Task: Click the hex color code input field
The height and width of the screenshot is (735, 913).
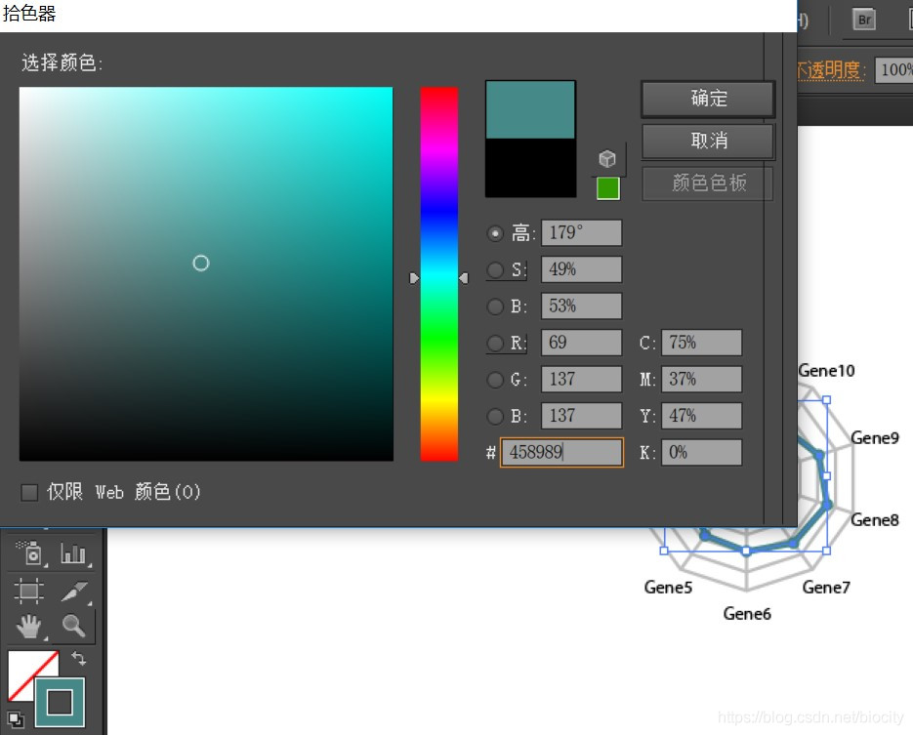Action: click(561, 453)
